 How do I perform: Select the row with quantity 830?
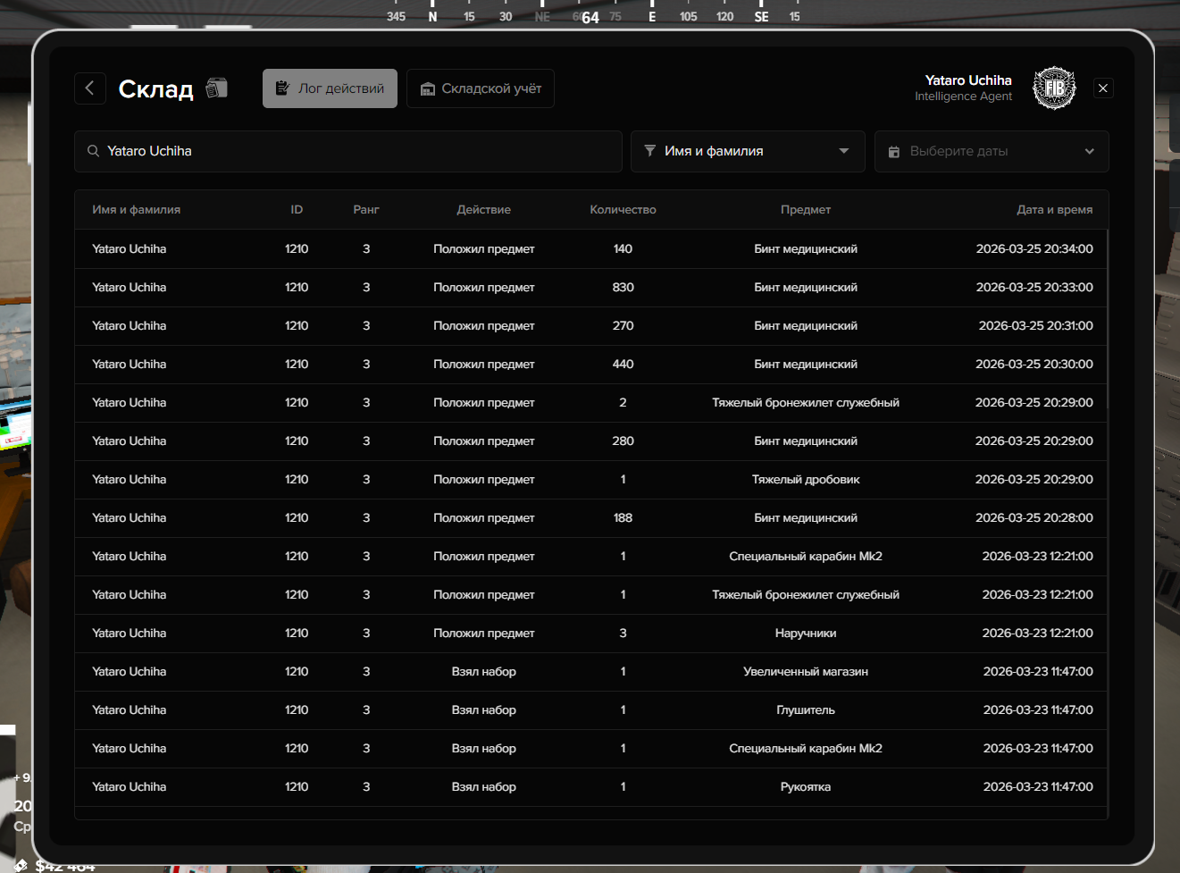pos(590,288)
